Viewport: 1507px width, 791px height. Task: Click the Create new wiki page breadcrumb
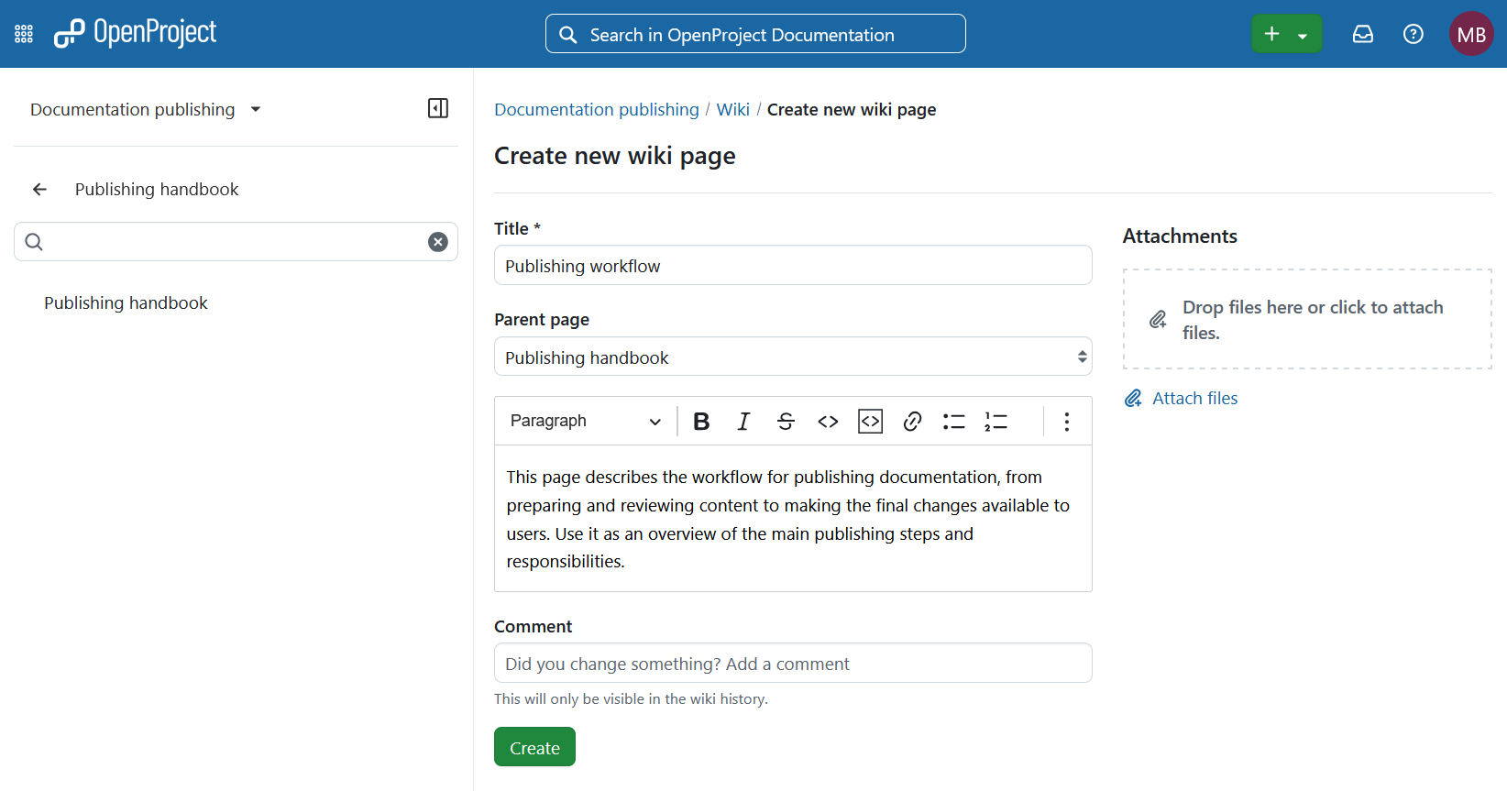point(852,109)
